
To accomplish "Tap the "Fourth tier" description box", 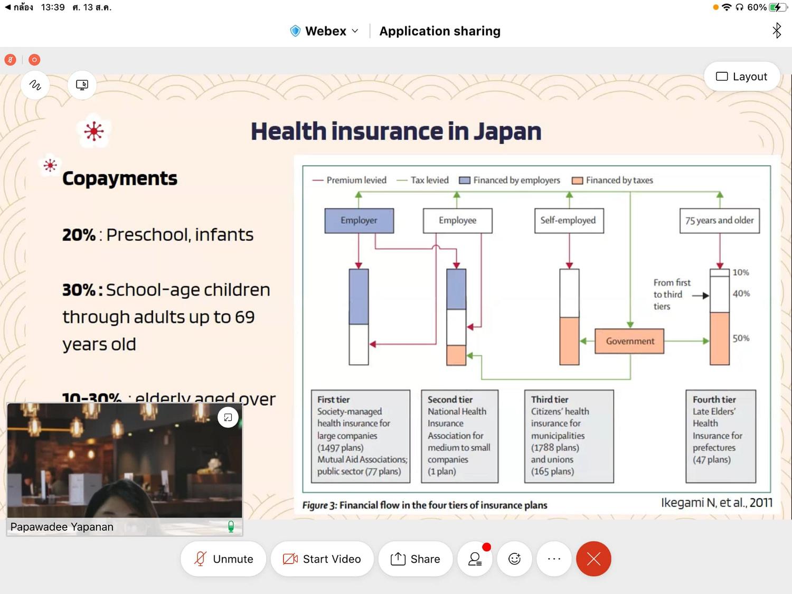I will pyautogui.click(x=721, y=436).
